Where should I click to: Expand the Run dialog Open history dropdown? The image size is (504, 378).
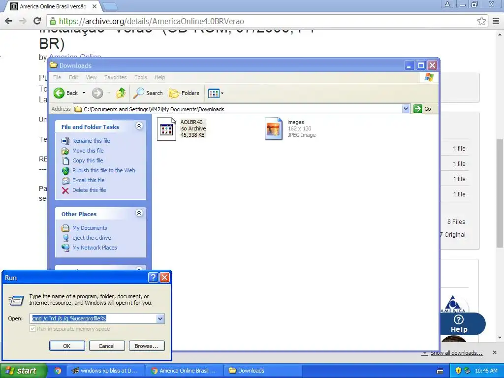point(160,318)
